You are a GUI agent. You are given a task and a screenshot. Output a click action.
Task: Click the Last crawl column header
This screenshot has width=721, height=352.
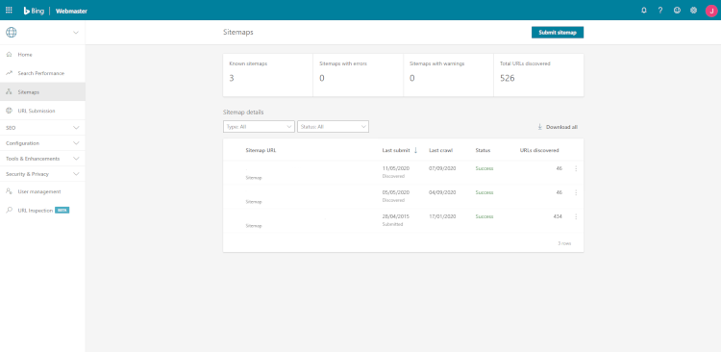tap(440, 150)
